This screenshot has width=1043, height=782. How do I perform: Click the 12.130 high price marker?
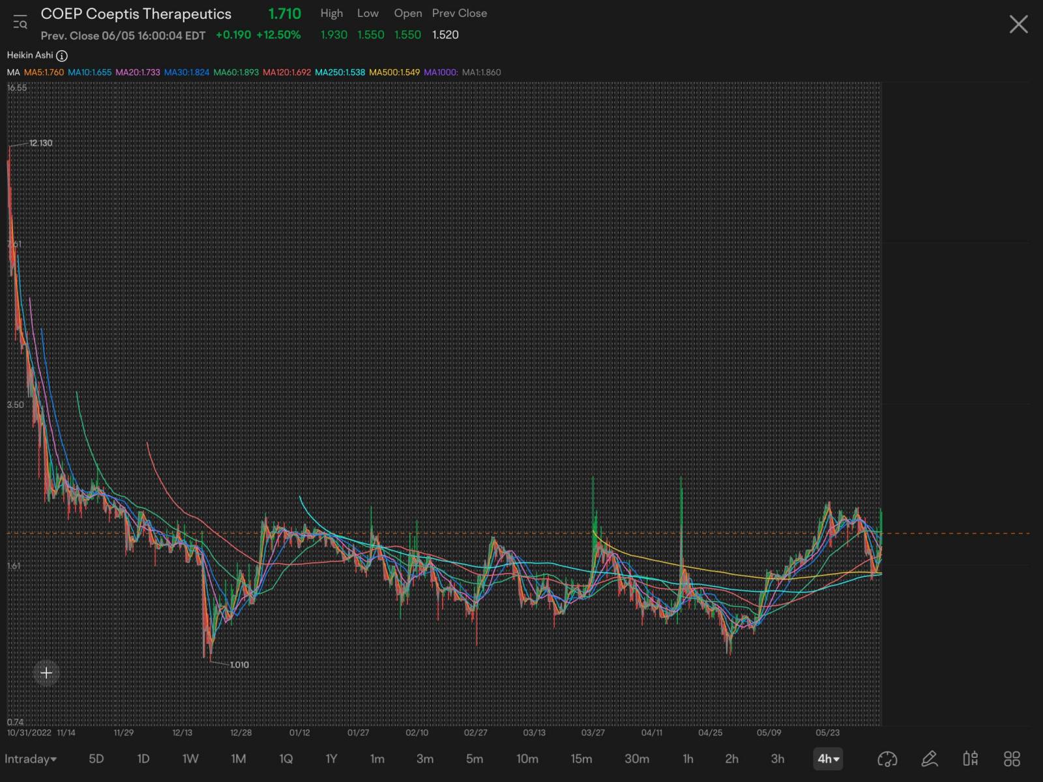click(40, 143)
